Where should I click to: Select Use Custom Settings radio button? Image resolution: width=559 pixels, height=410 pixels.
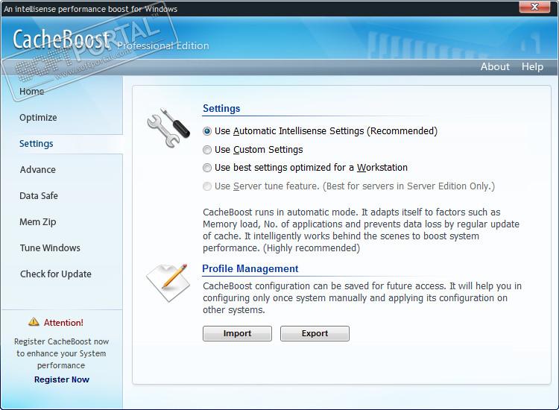click(x=207, y=150)
